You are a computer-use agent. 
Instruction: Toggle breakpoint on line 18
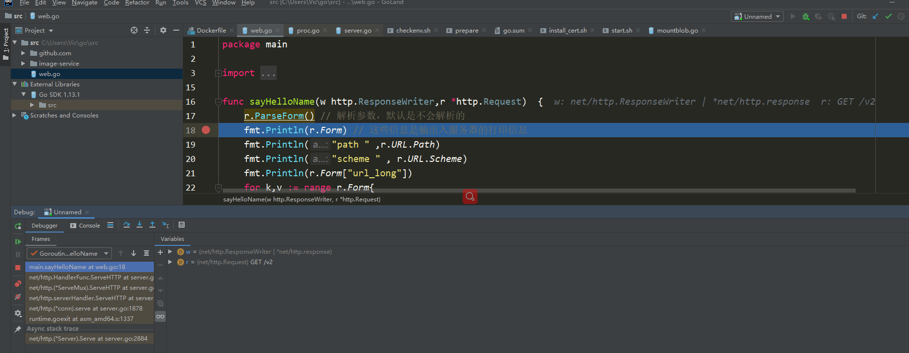(x=206, y=130)
